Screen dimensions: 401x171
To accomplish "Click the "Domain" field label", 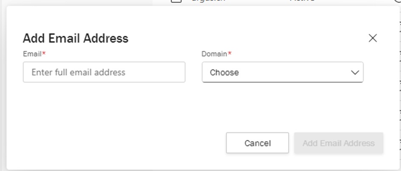I will [214, 54].
